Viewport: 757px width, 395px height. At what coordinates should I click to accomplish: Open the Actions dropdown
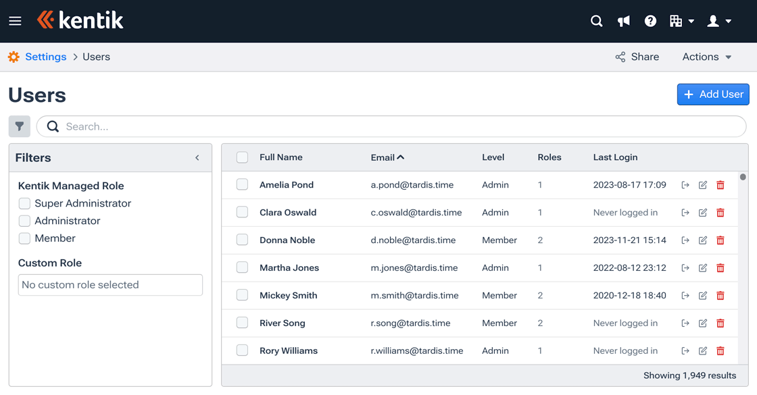click(x=706, y=57)
